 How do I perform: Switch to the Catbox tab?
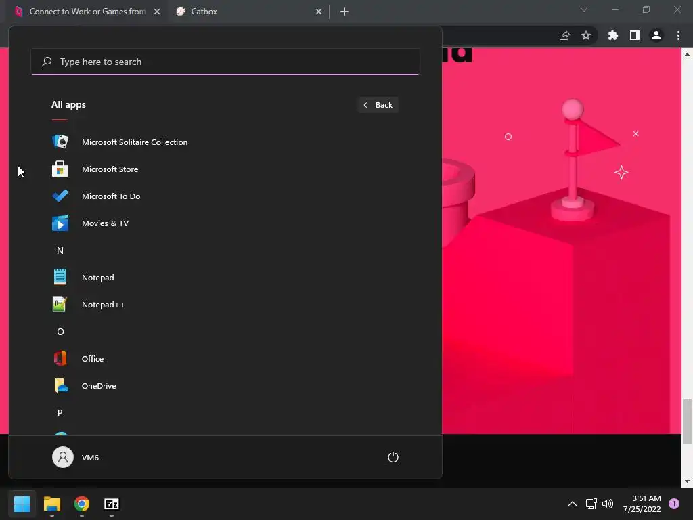(250, 12)
